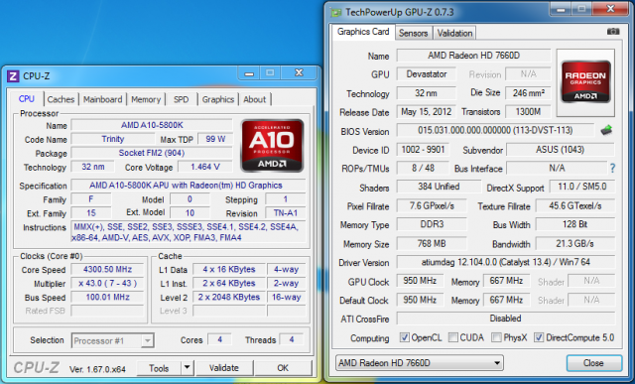Click the AMD A10 processor logo
The image size is (635, 384).
[x=272, y=145]
